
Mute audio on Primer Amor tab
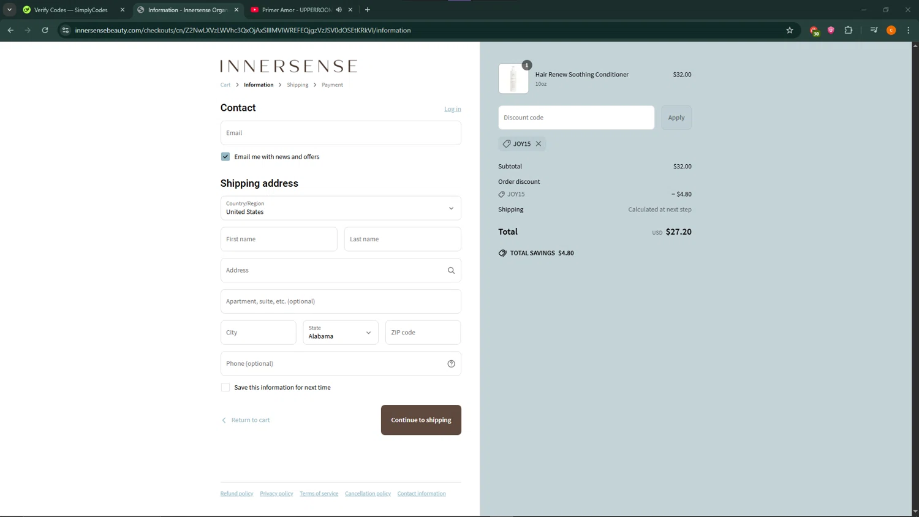[x=339, y=10]
